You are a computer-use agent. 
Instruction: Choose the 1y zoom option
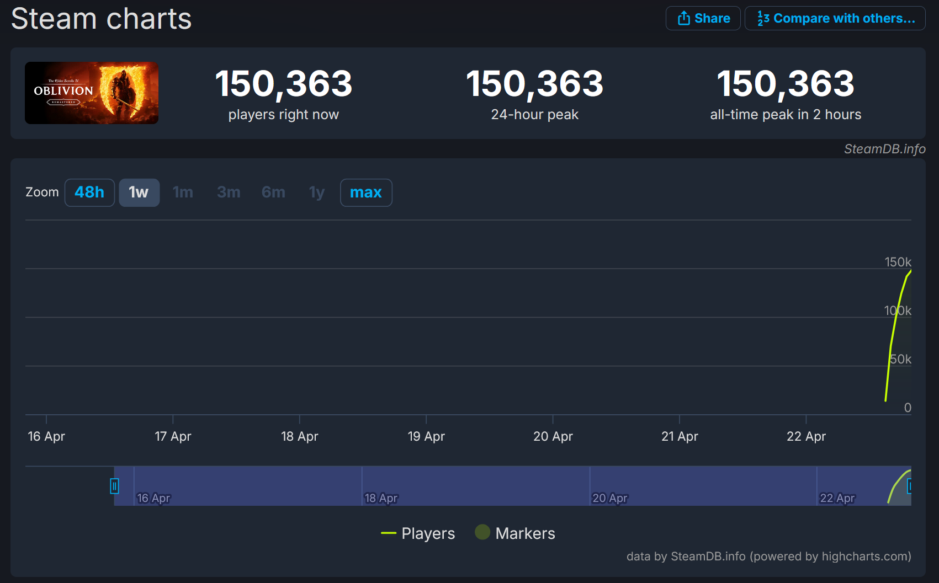point(317,192)
